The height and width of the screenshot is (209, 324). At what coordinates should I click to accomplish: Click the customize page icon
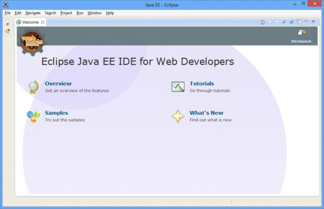[x=299, y=22]
